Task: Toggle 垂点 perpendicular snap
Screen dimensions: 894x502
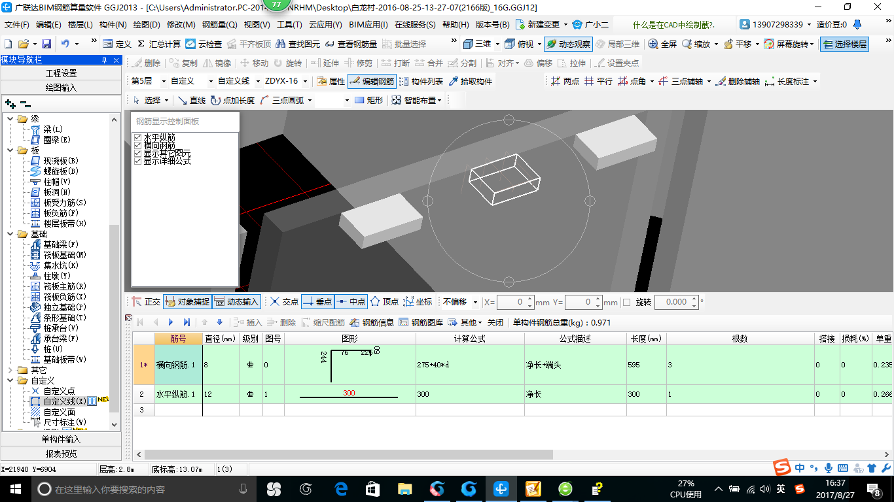Action: click(317, 301)
